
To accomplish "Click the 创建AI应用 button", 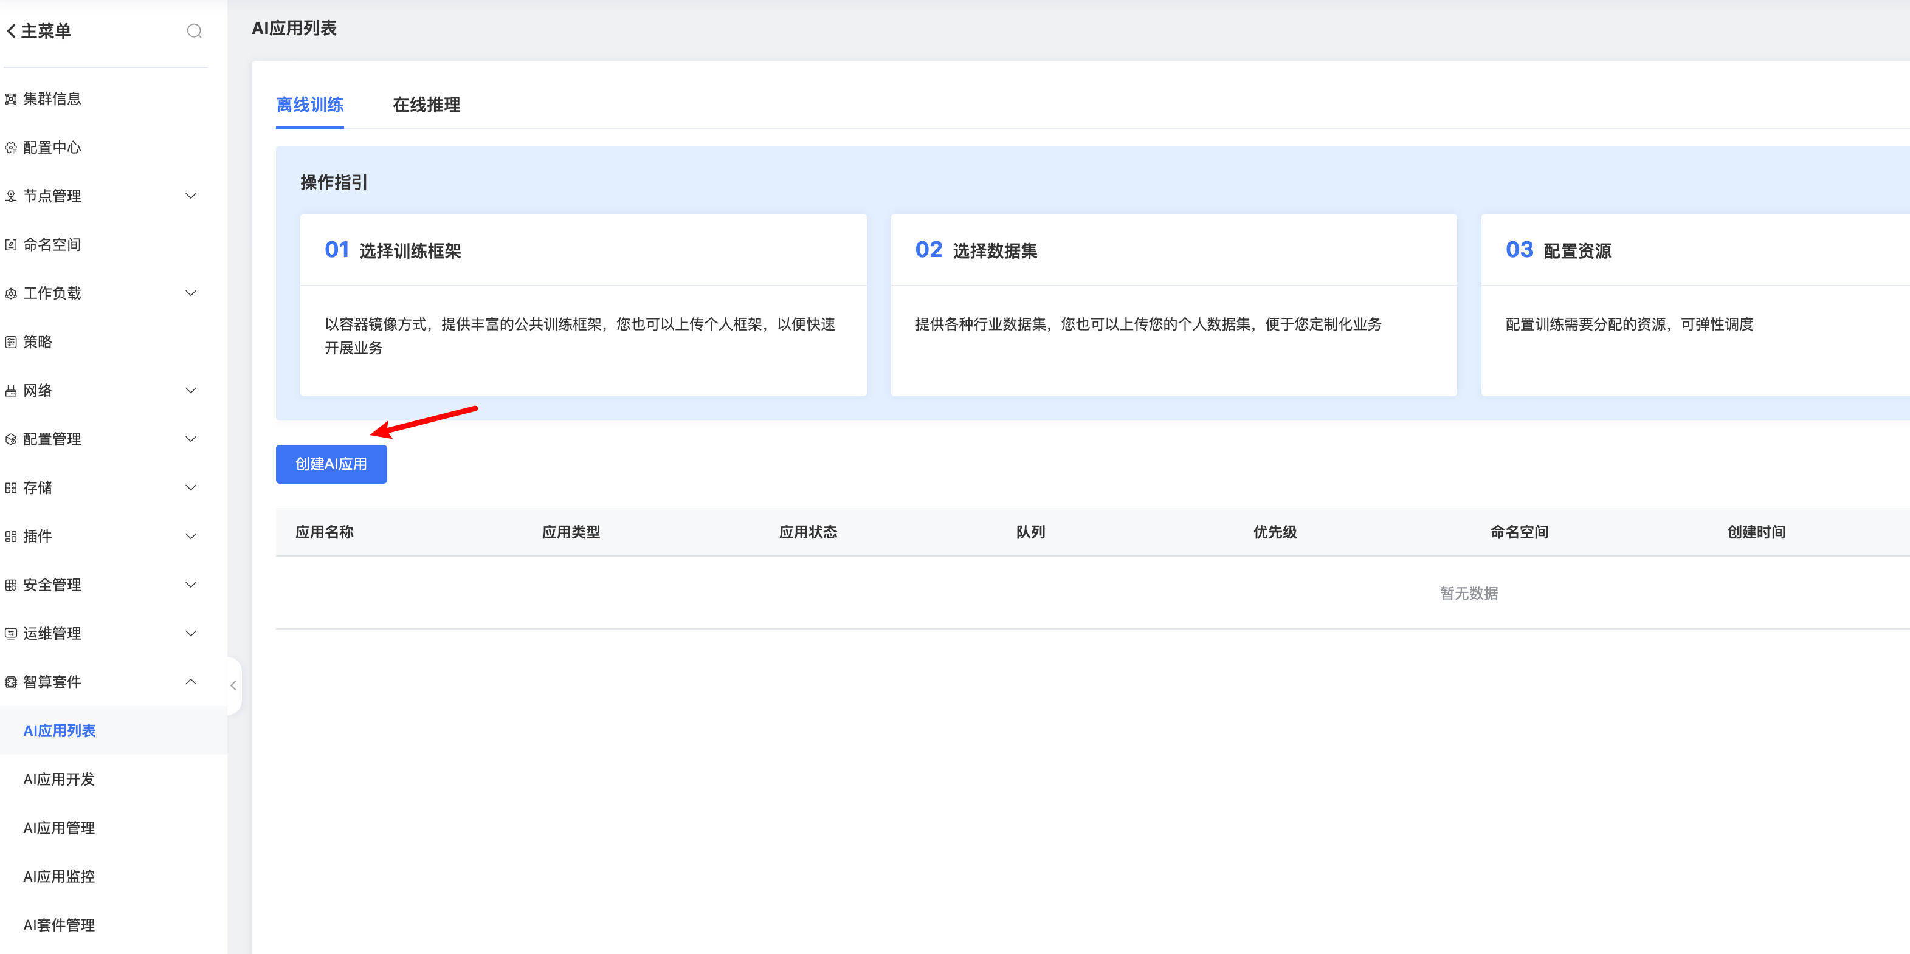I will click(x=331, y=464).
